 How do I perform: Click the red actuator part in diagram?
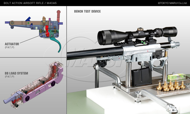tap(47, 31)
